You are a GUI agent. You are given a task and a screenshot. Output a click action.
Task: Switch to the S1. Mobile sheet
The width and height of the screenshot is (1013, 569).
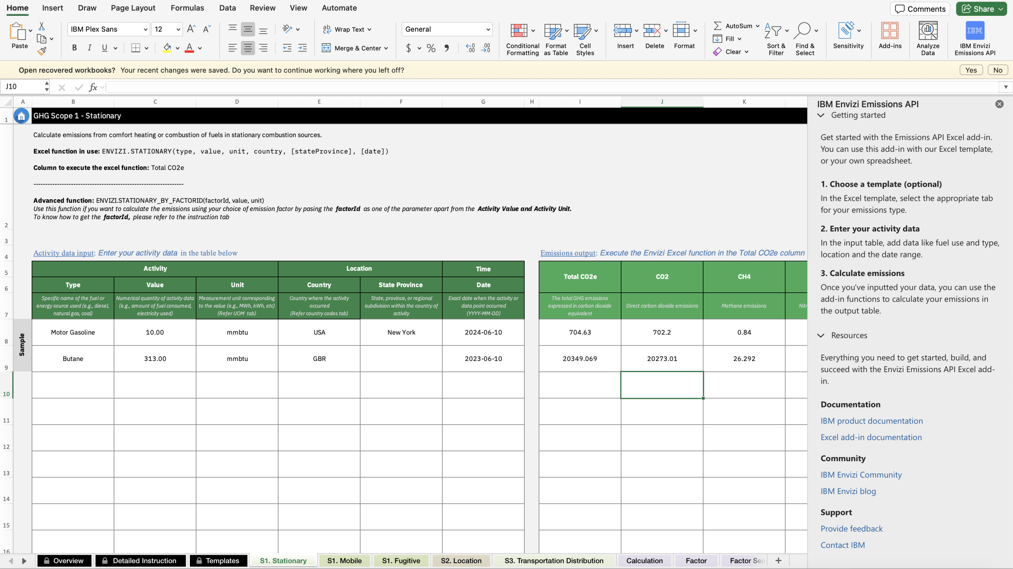(344, 561)
